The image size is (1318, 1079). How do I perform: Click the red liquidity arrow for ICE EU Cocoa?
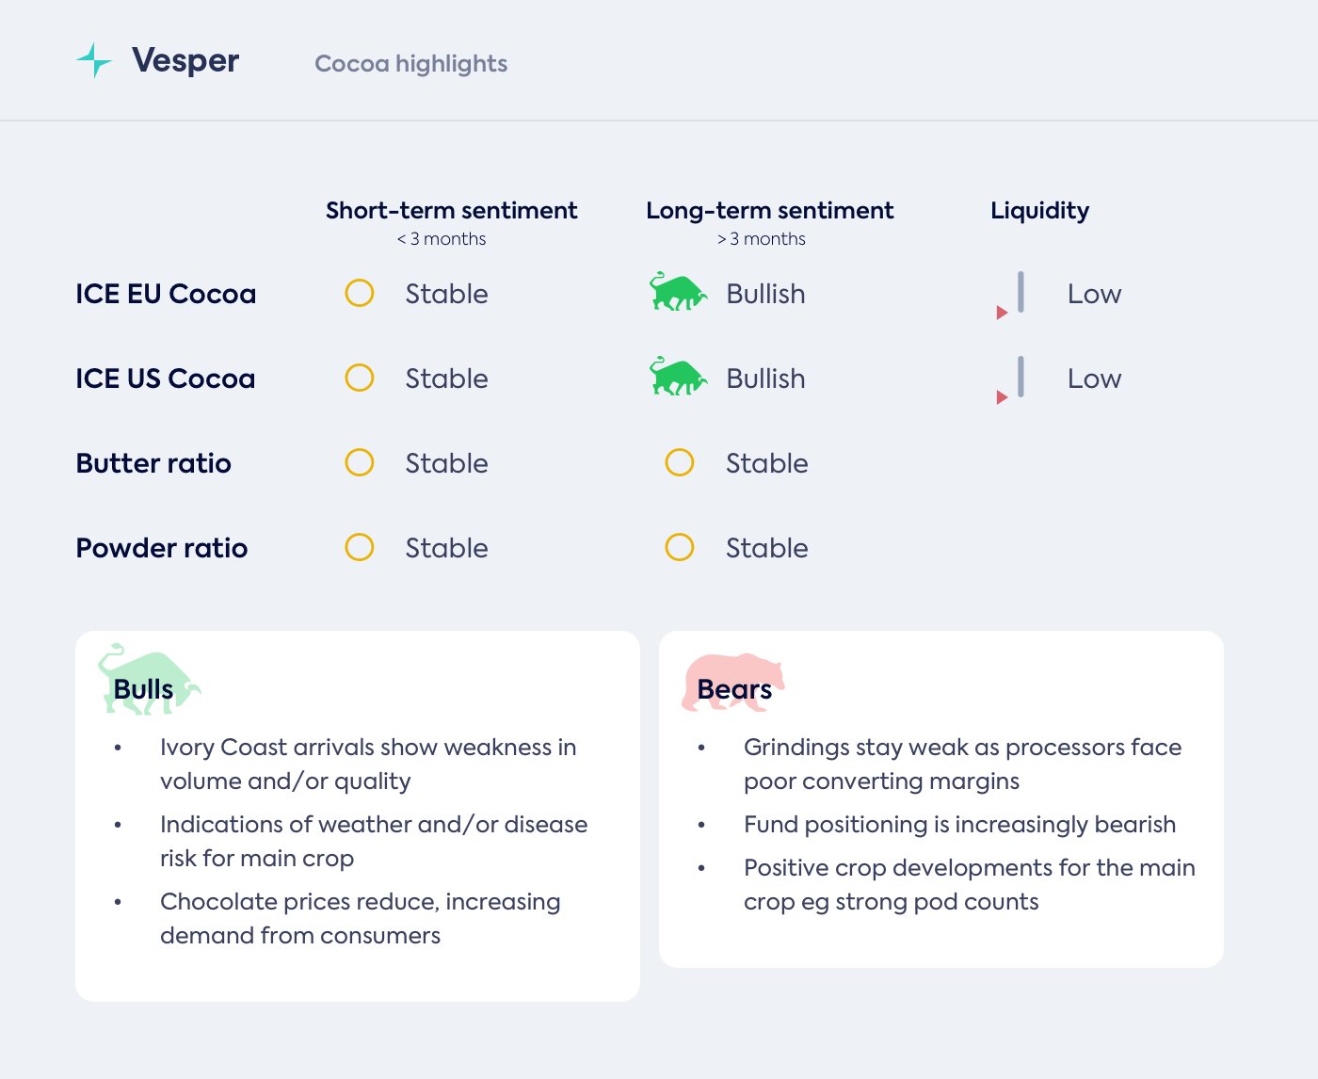1002,313
